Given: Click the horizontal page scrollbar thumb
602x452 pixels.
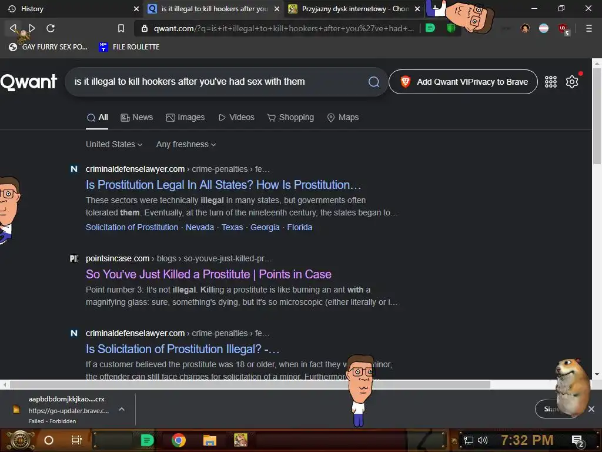Looking at the screenshot, I should coord(250,384).
